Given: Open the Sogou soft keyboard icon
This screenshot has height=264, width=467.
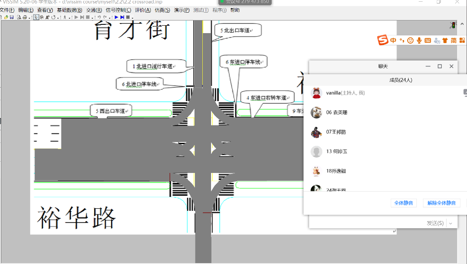Looking at the screenshot, I should point(428,41).
